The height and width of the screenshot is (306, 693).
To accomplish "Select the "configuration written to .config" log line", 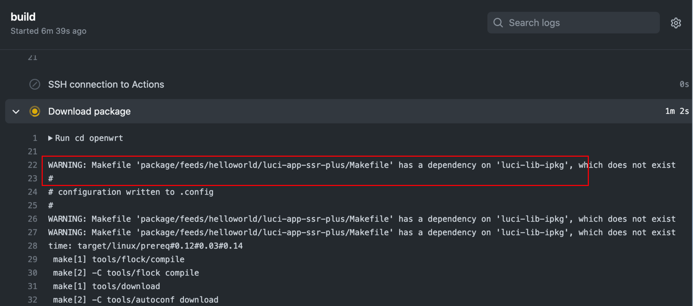I will [x=131, y=192].
